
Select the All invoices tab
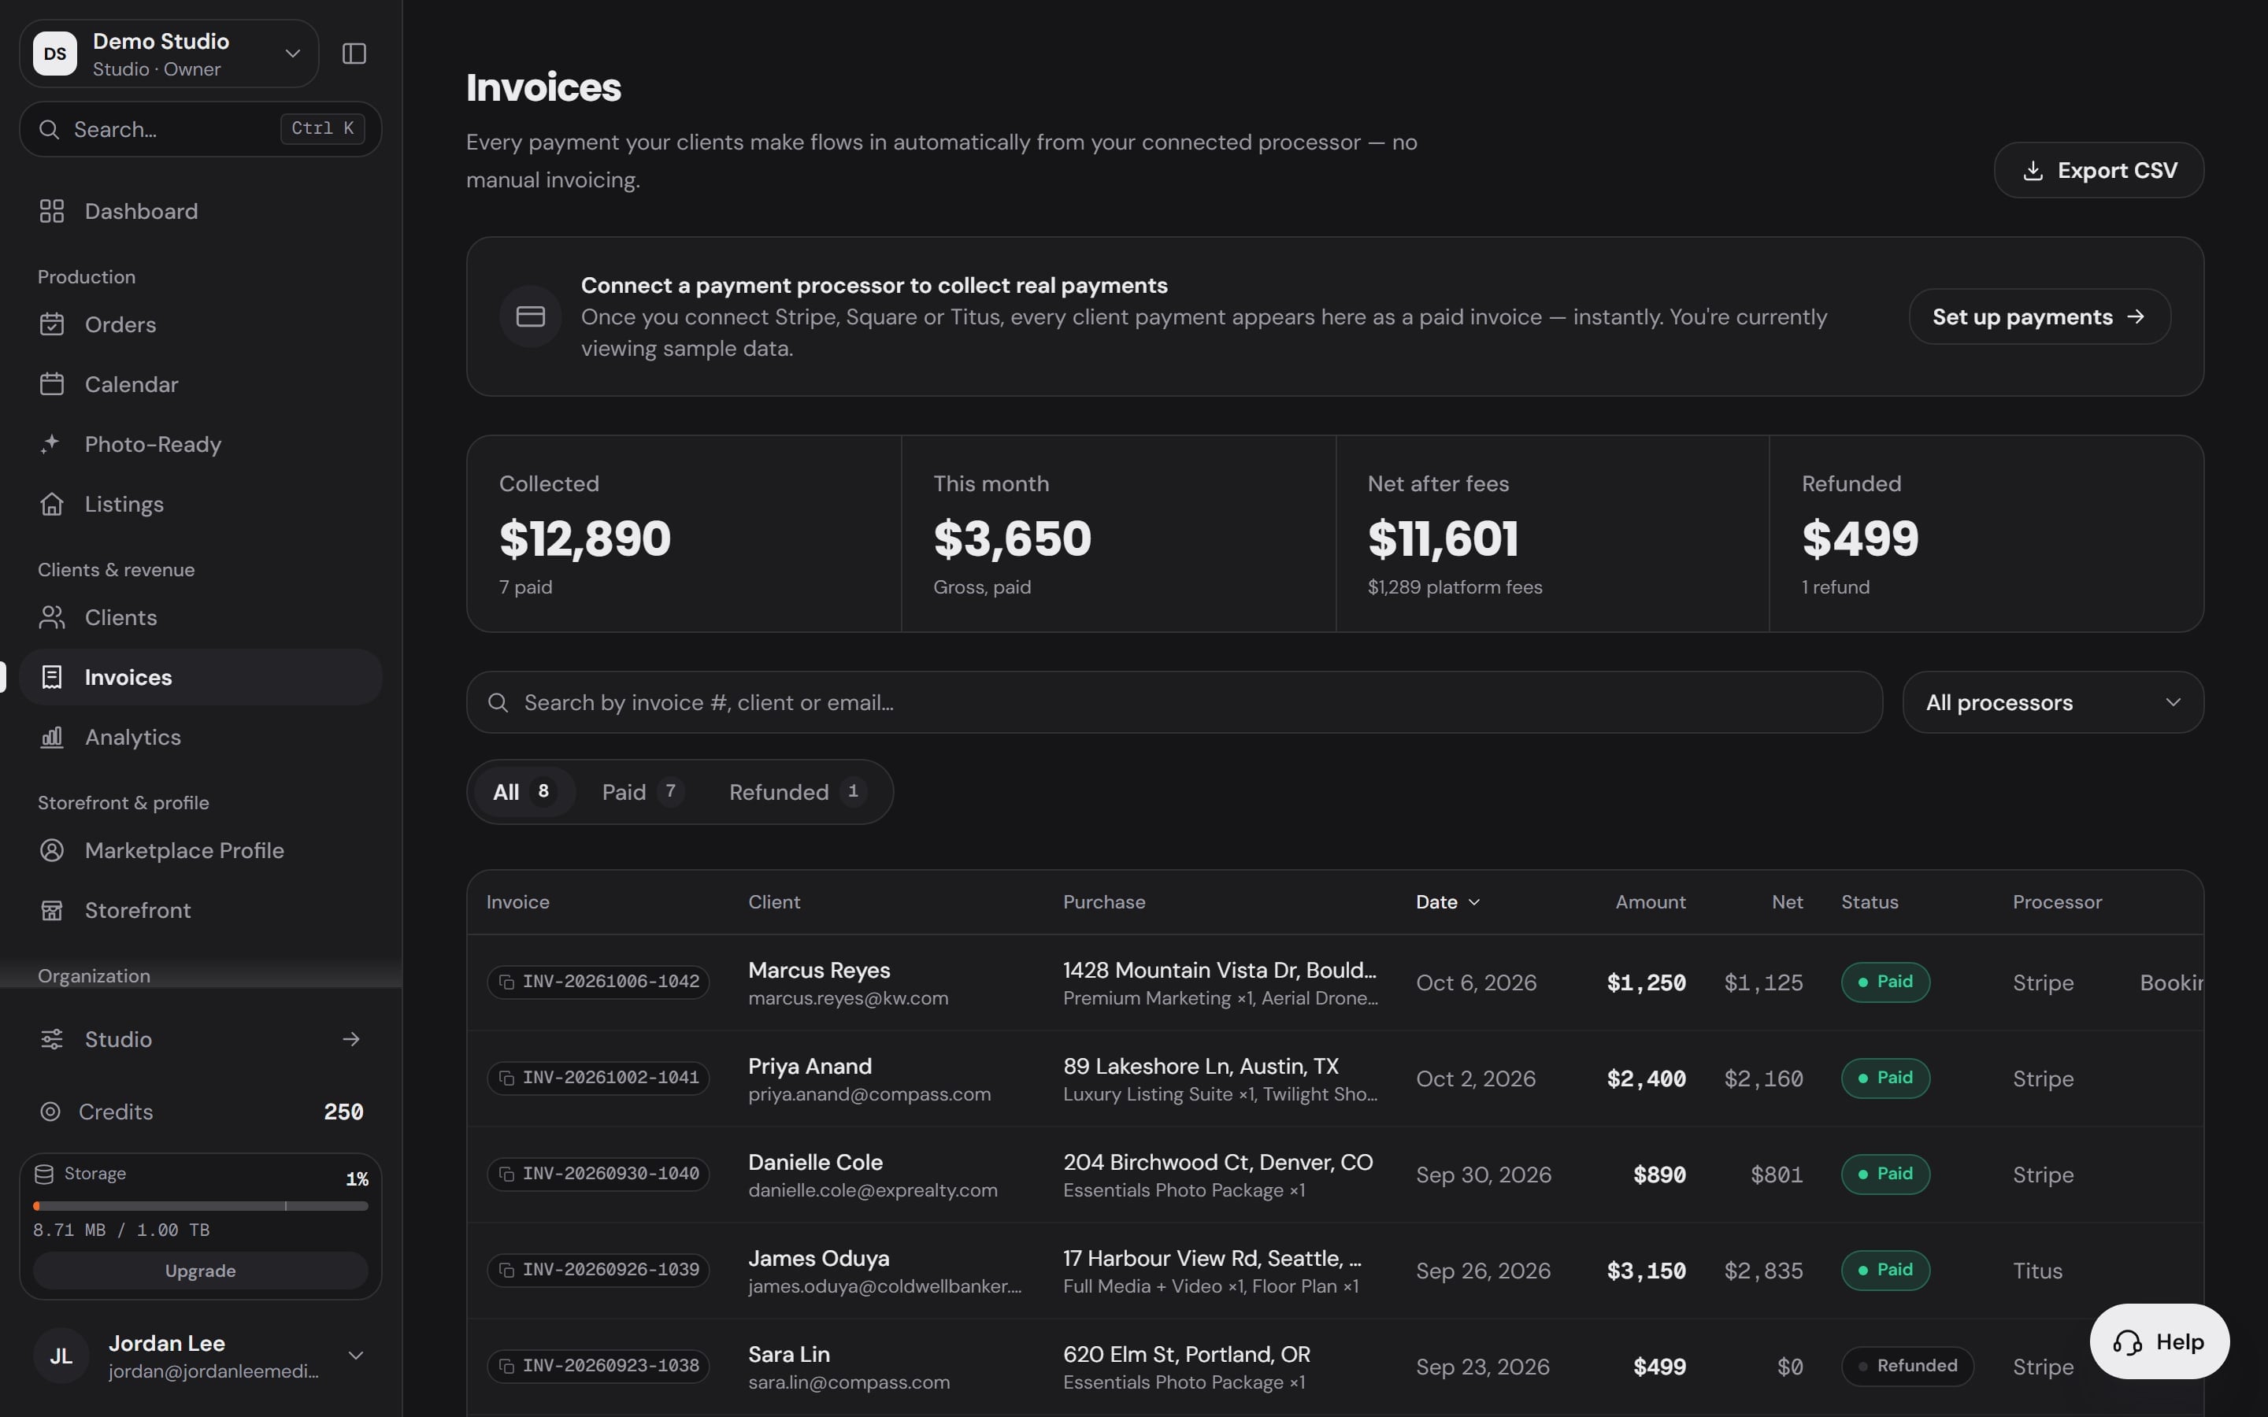point(524,793)
